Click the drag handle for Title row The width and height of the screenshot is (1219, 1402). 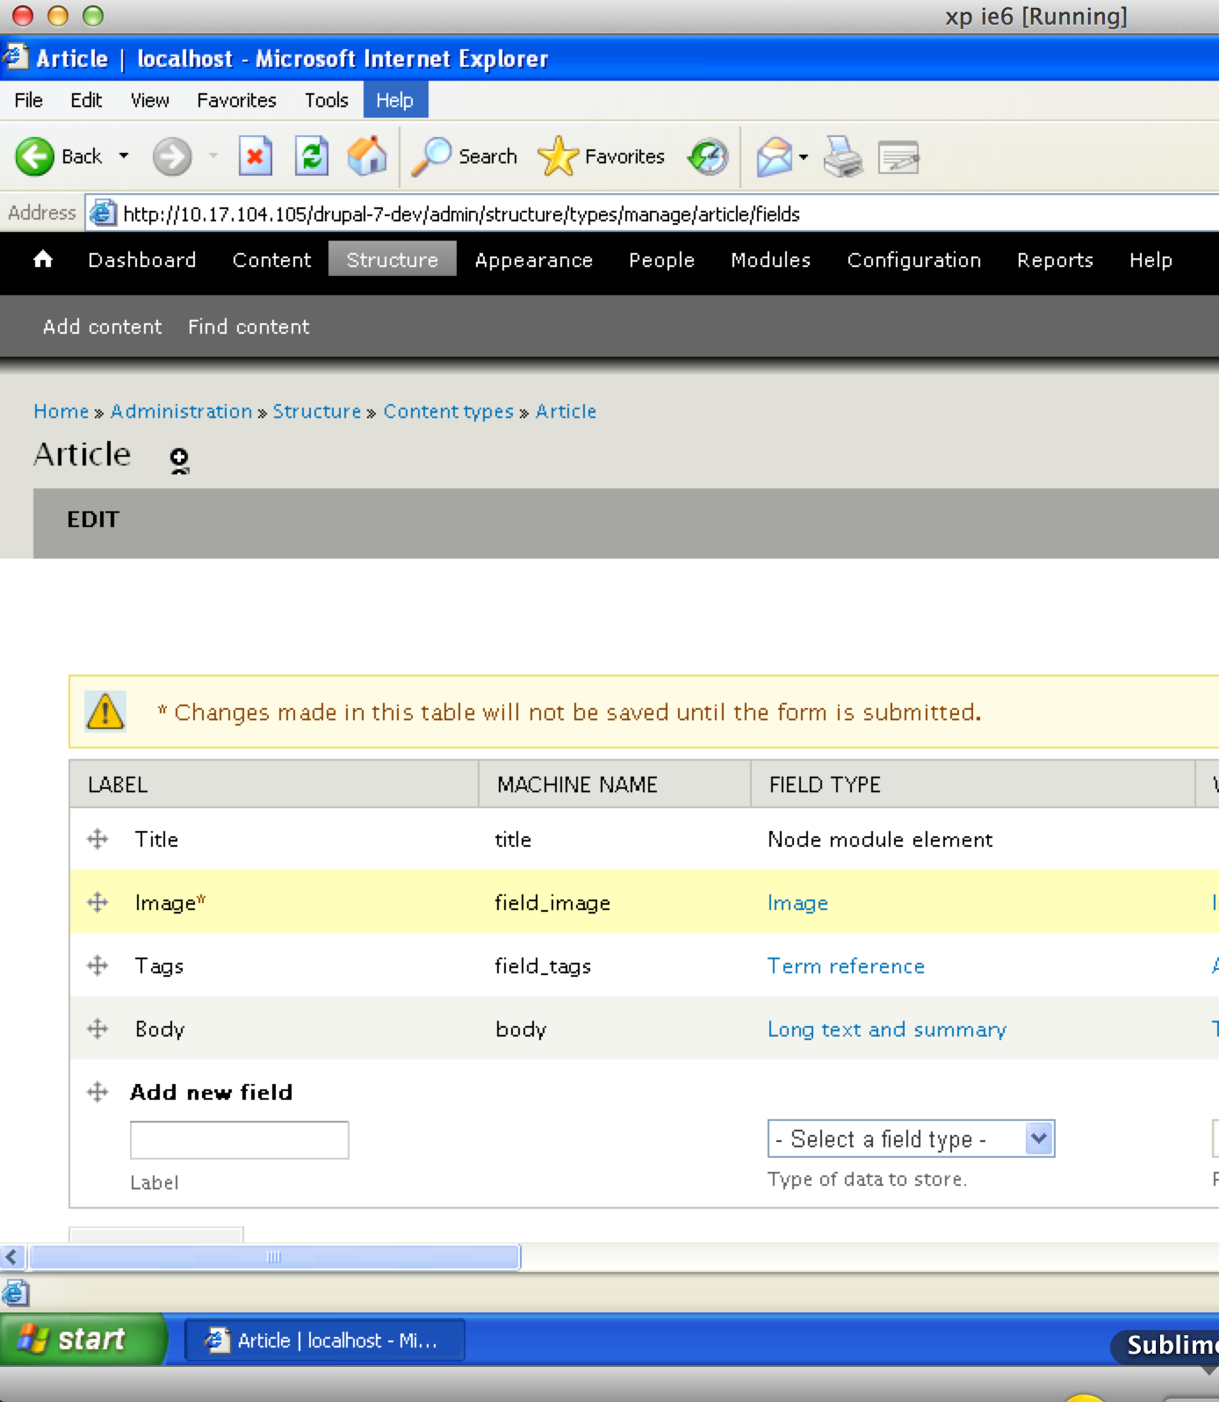97,839
